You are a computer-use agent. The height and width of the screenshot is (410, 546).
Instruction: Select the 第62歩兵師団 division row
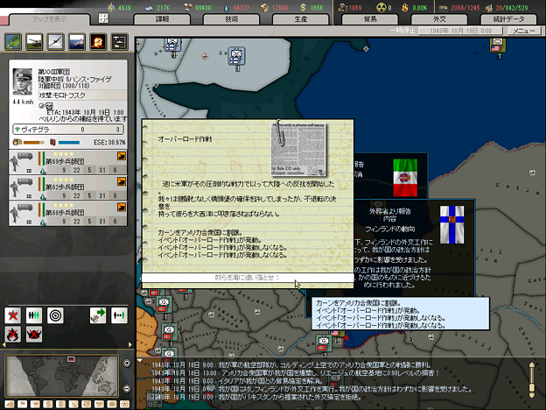(68, 187)
